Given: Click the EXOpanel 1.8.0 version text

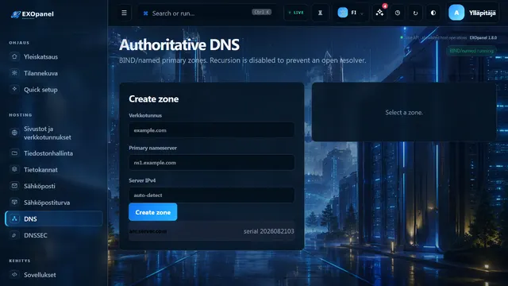Looking at the screenshot, I should tap(483, 37).
